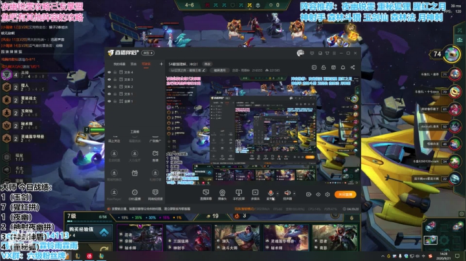Open the OBS直播 tool

(135, 195)
